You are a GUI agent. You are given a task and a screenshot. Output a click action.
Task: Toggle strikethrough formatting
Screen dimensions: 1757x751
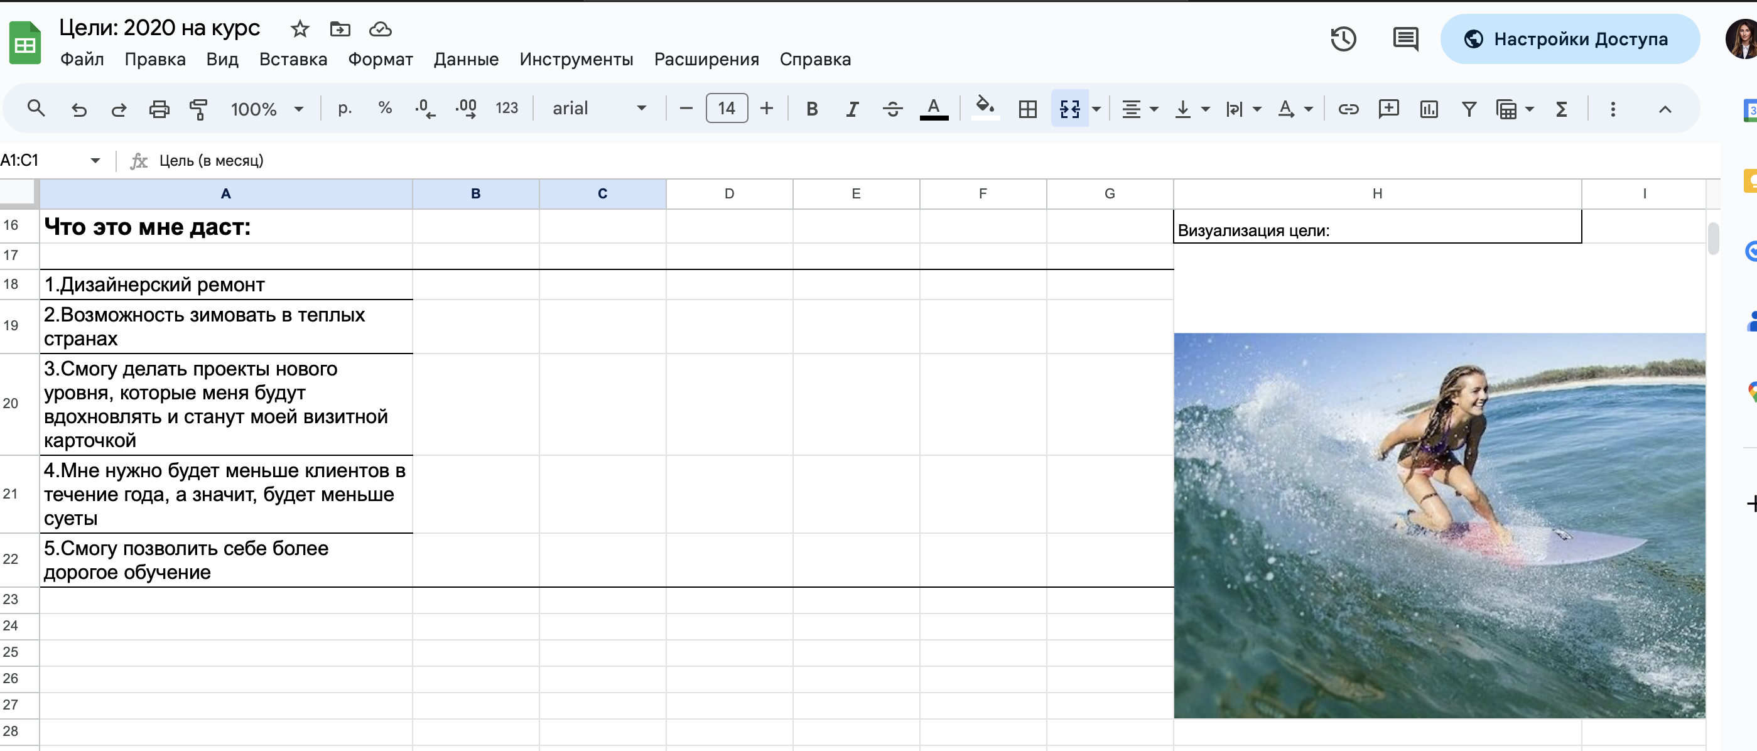(892, 109)
